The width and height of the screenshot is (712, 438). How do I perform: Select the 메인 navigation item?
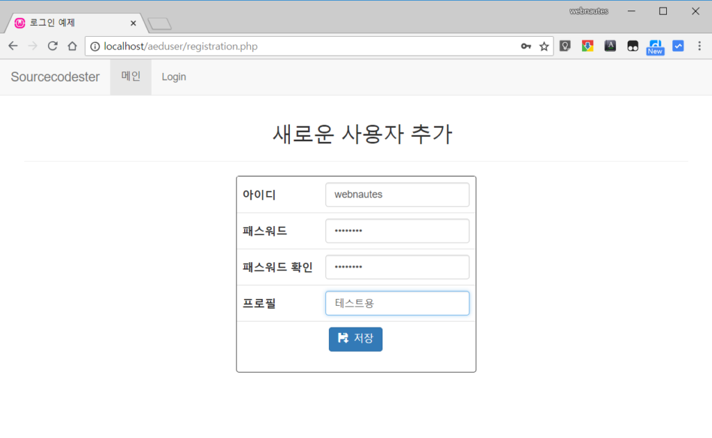[x=131, y=76]
